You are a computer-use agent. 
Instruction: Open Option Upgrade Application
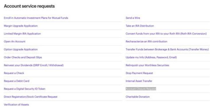[21, 49]
